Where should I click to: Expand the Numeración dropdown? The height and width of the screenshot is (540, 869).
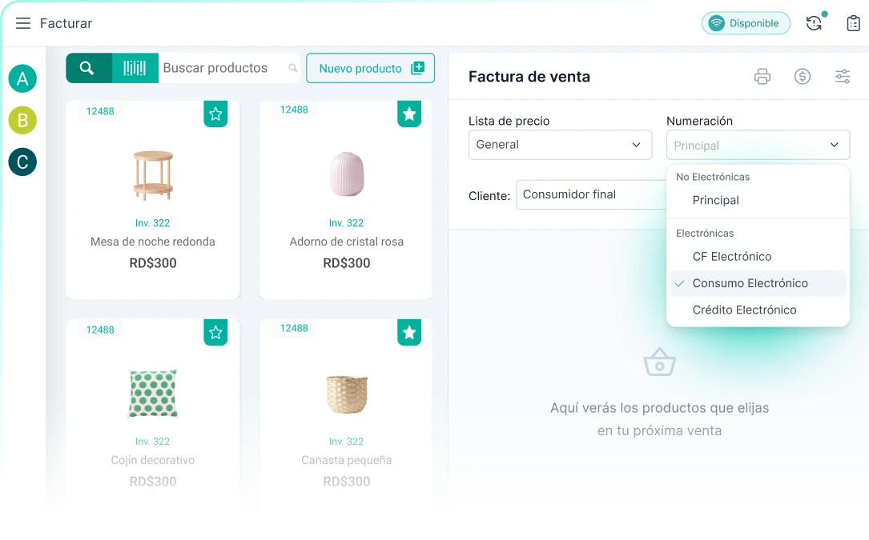click(x=758, y=145)
